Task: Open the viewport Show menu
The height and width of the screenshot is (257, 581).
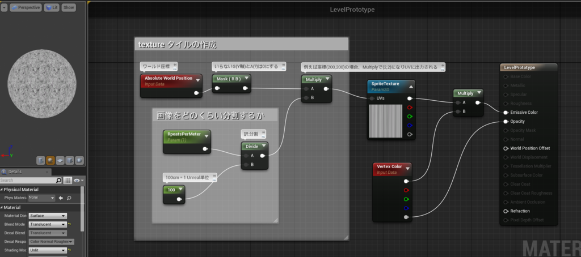Action: pos(69,7)
